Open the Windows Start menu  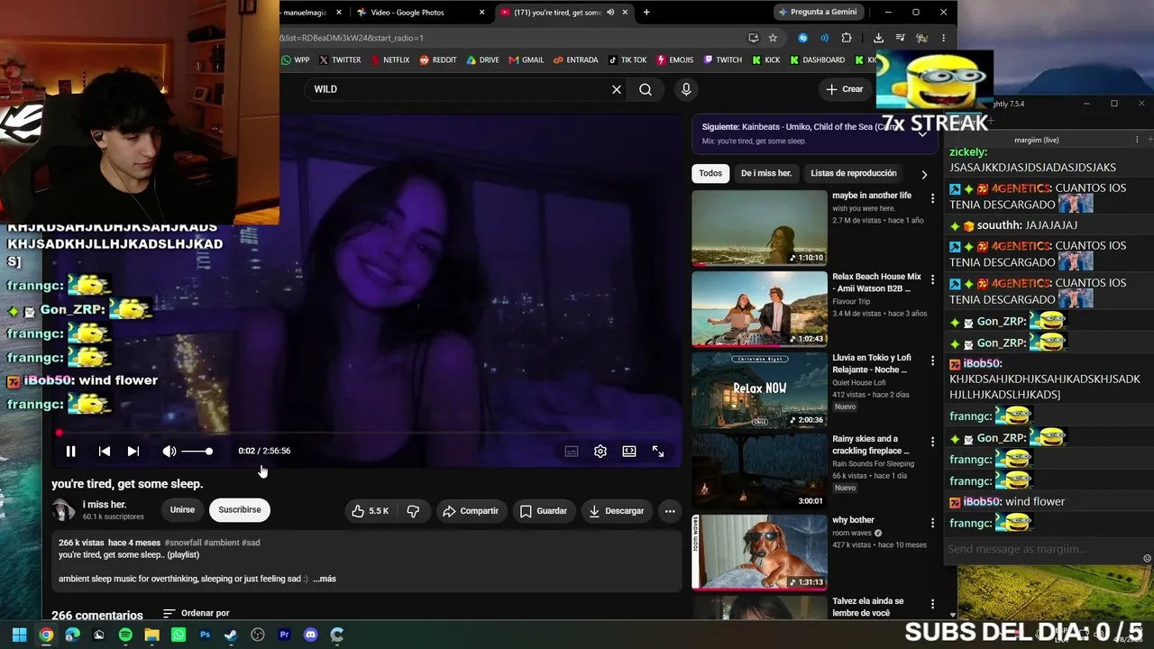[x=19, y=635]
